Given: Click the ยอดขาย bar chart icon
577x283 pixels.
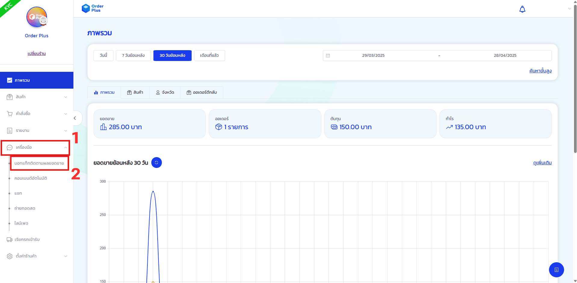Looking at the screenshot, I should click(103, 127).
